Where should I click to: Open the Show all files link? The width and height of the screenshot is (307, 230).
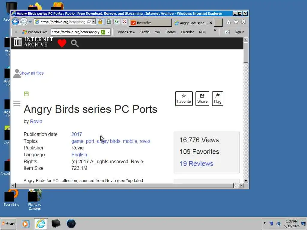pos(31,73)
